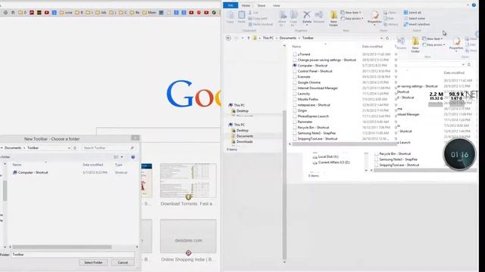This screenshot has height=272, width=485.
Task: Select Local Disk (K:) drive
Action: (x=328, y=156)
